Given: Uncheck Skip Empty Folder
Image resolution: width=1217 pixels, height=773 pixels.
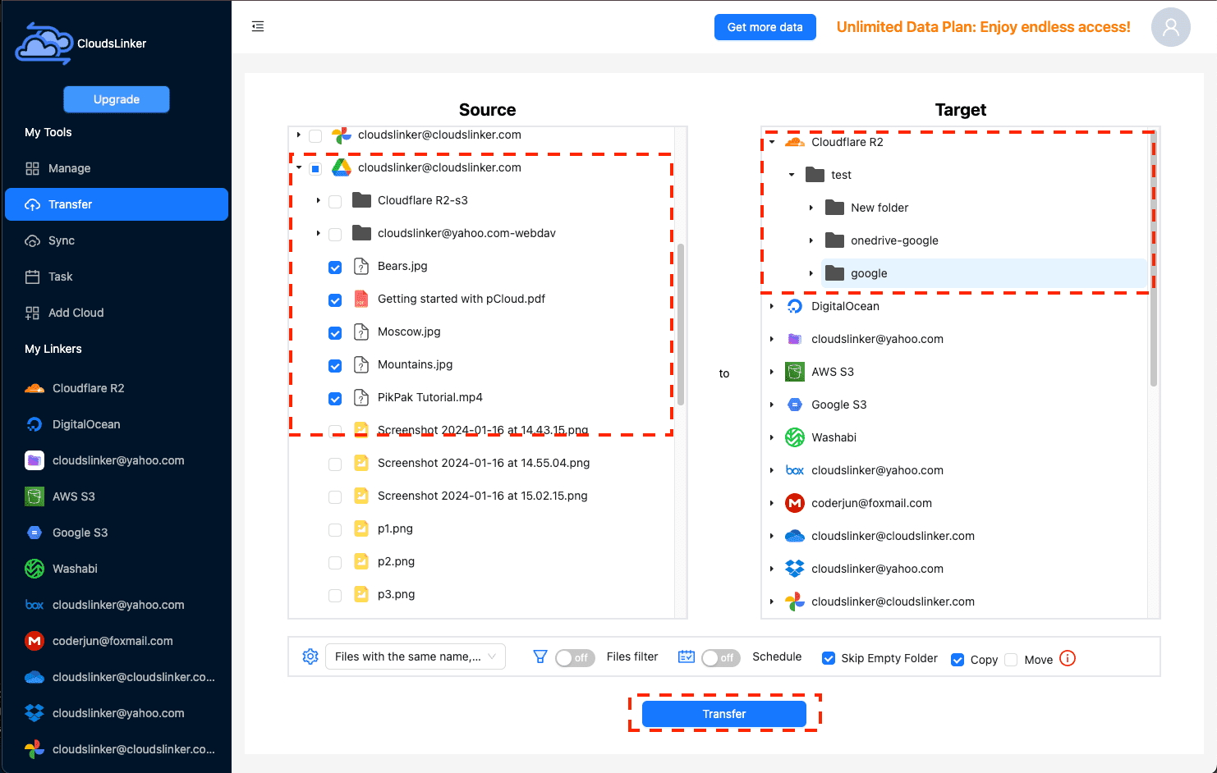Looking at the screenshot, I should click(829, 658).
